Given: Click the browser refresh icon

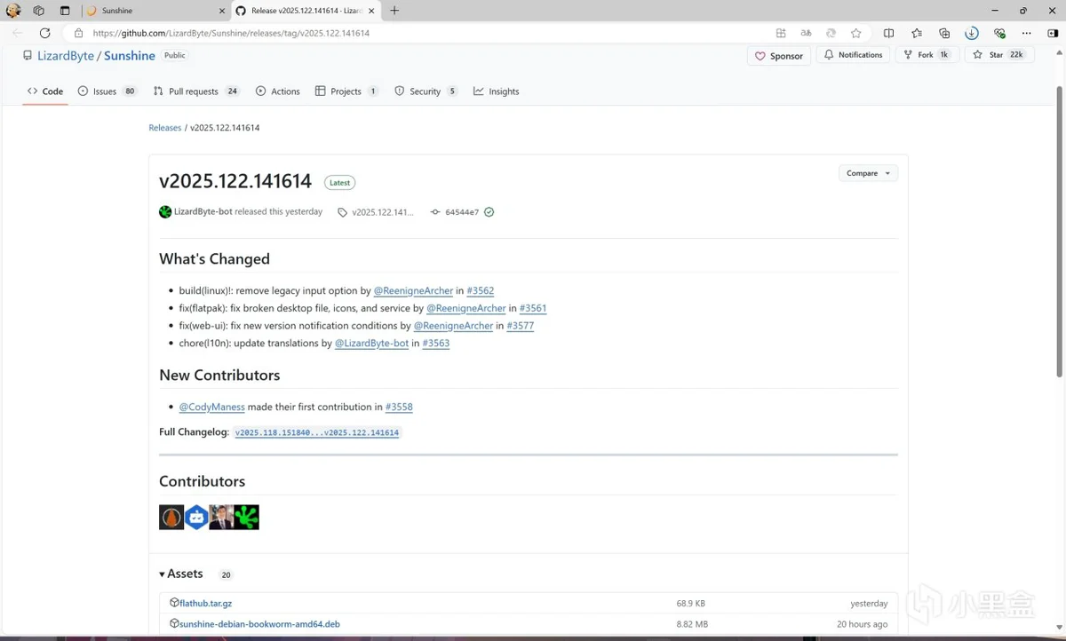Looking at the screenshot, I should pyautogui.click(x=44, y=33).
